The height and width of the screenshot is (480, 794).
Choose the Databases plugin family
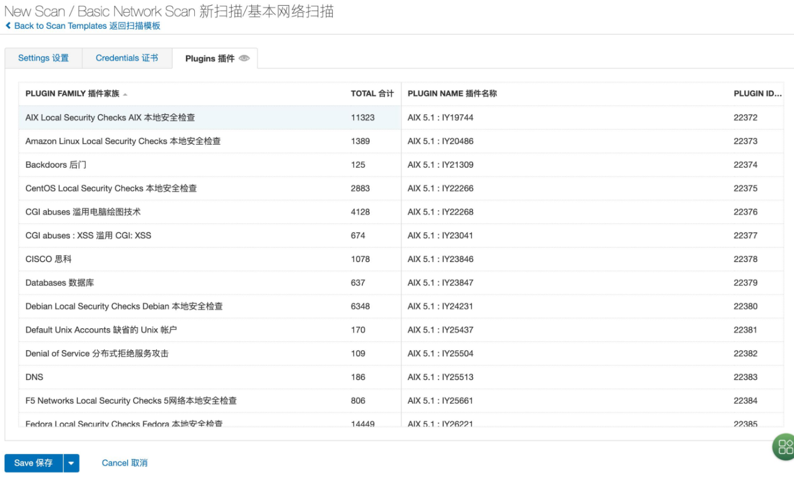coord(60,283)
